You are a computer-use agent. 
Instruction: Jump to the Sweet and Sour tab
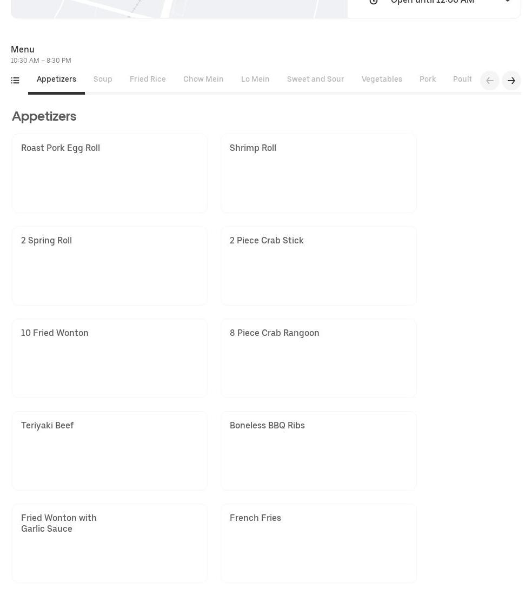[x=315, y=80]
